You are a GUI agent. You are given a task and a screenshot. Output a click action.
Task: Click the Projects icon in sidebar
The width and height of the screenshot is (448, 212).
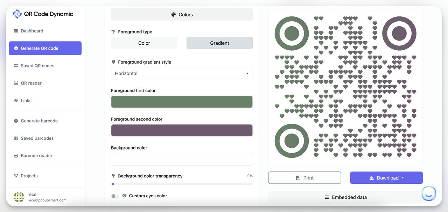pyautogui.click(x=16, y=176)
